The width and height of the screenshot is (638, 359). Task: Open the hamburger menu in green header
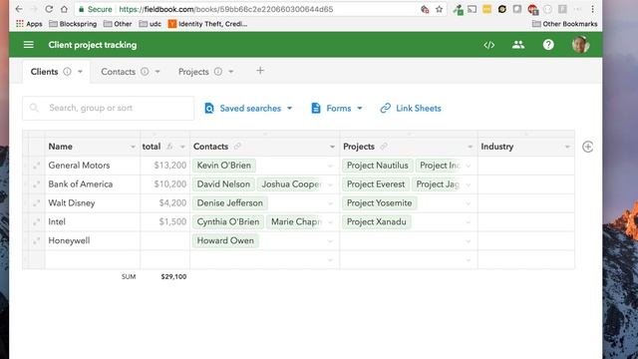[29, 45]
